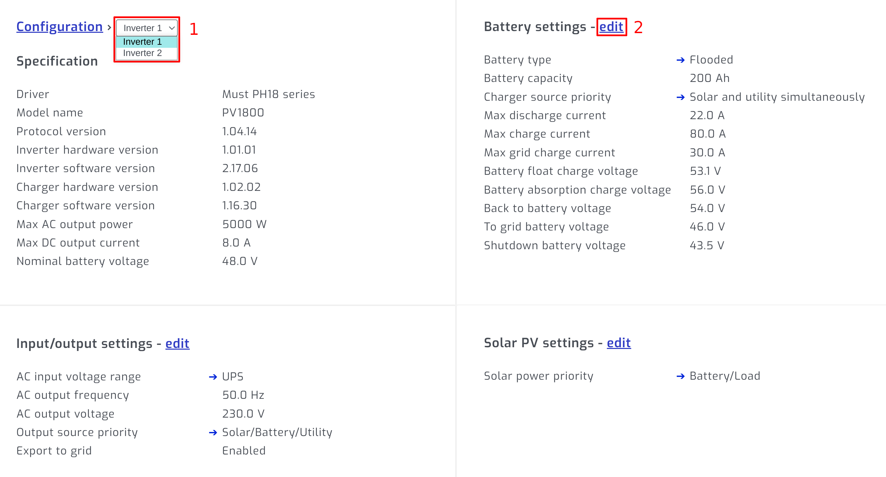Open the inverter selection combo box

pos(147,28)
